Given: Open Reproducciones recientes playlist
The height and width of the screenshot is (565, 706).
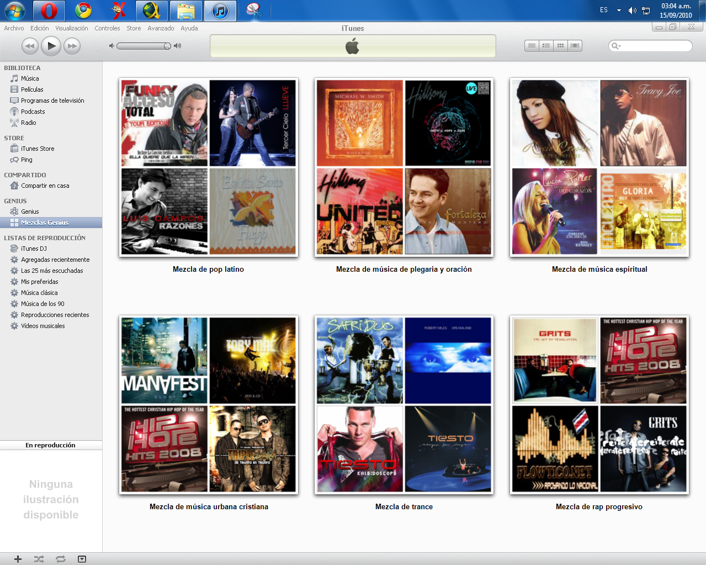Looking at the screenshot, I should (x=51, y=315).
